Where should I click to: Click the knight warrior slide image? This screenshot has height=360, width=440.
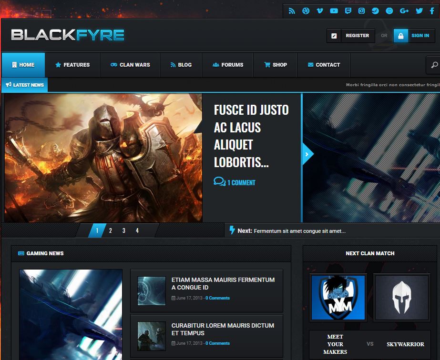pos(103,158)
